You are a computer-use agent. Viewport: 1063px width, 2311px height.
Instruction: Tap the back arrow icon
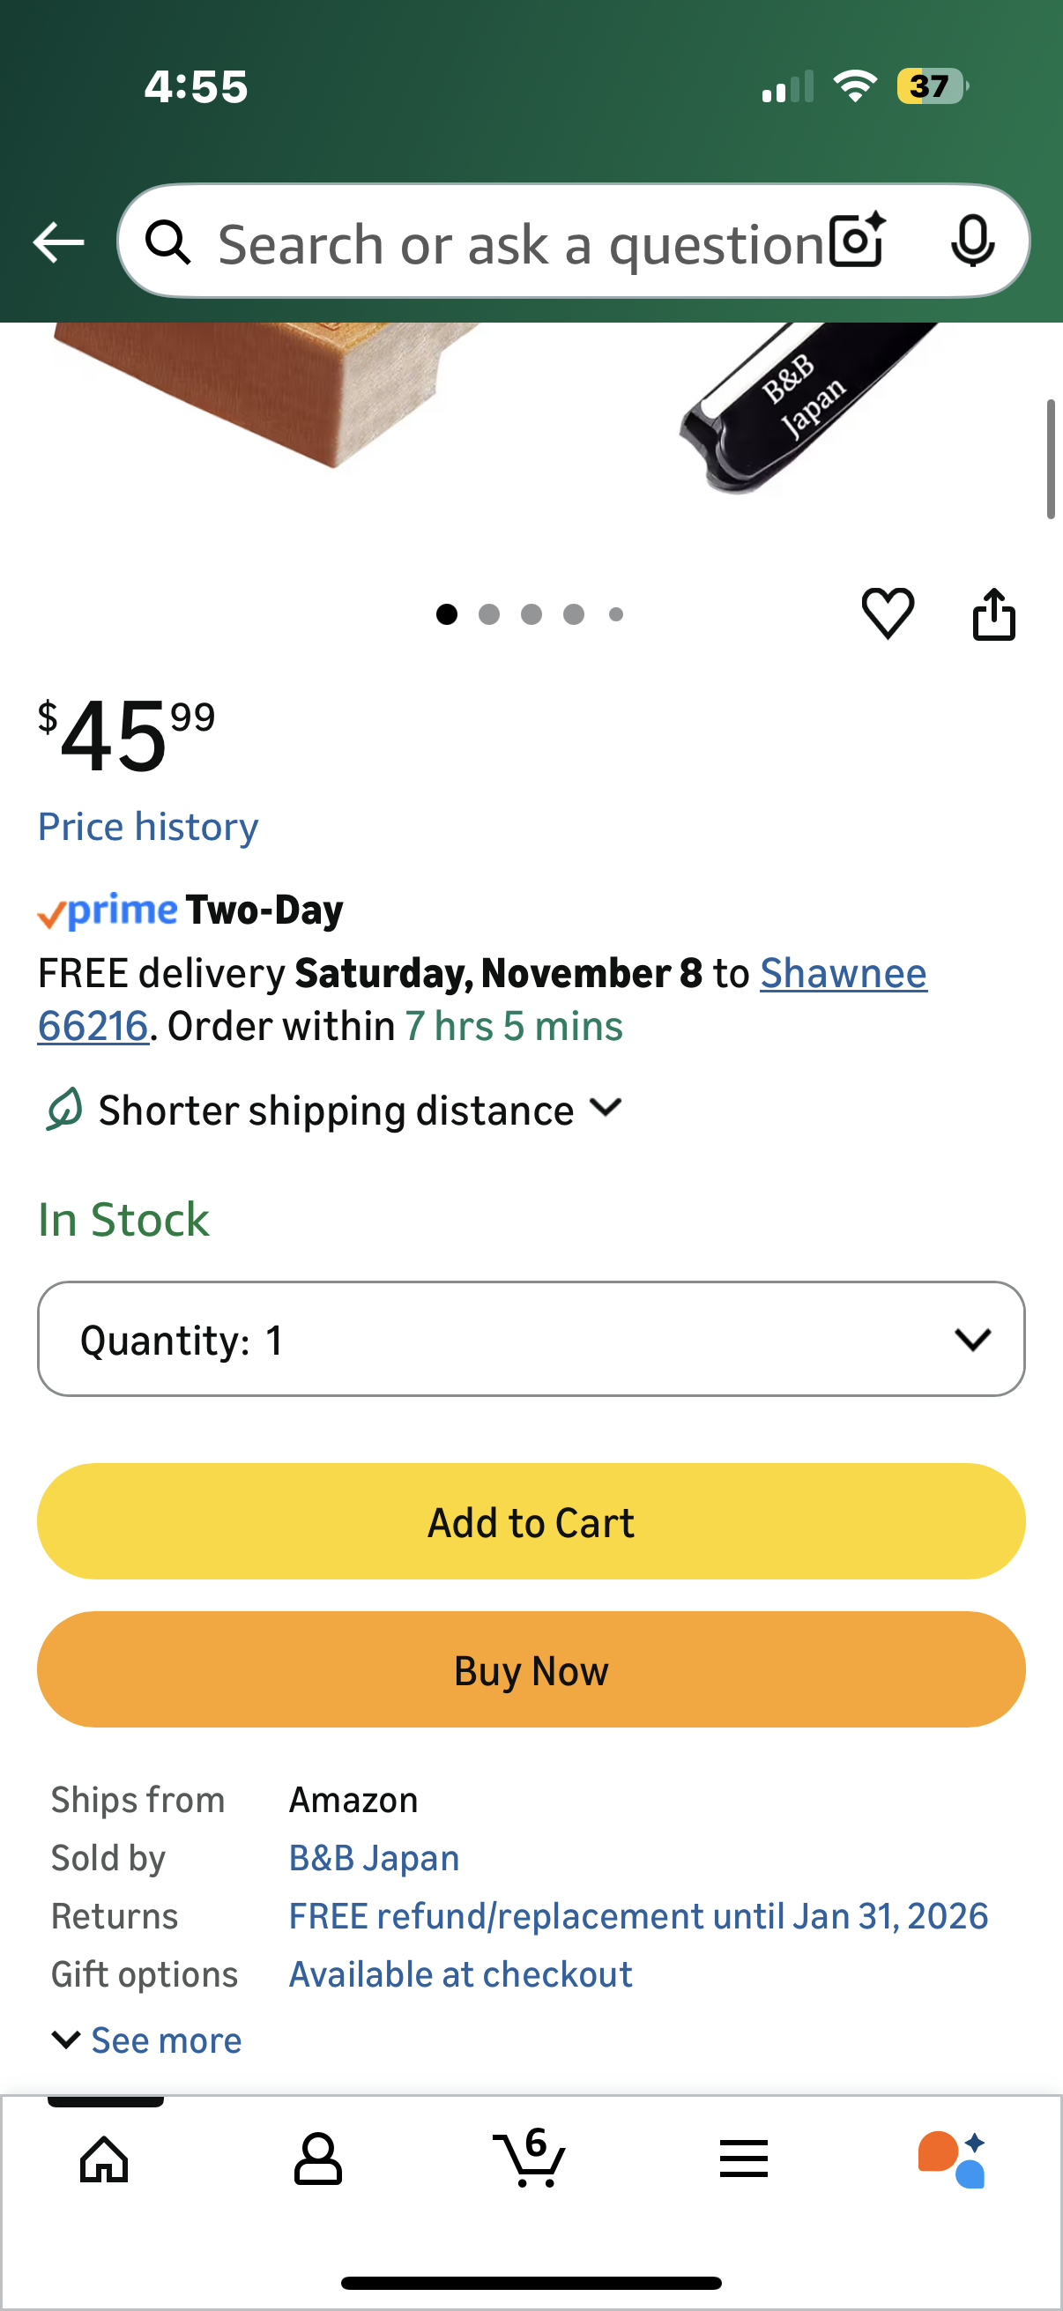[58, 242]
